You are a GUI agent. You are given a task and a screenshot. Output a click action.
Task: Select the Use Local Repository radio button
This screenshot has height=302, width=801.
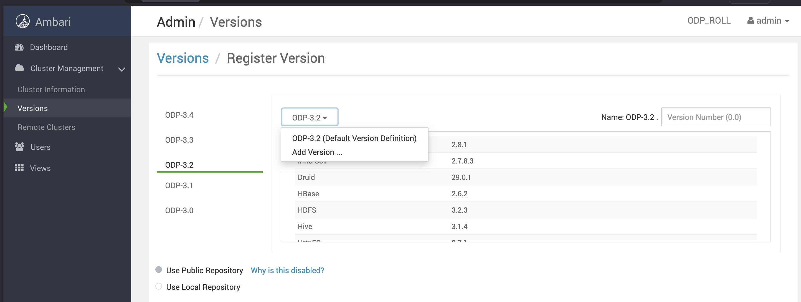pyautogui.click(x=159, y=286)
